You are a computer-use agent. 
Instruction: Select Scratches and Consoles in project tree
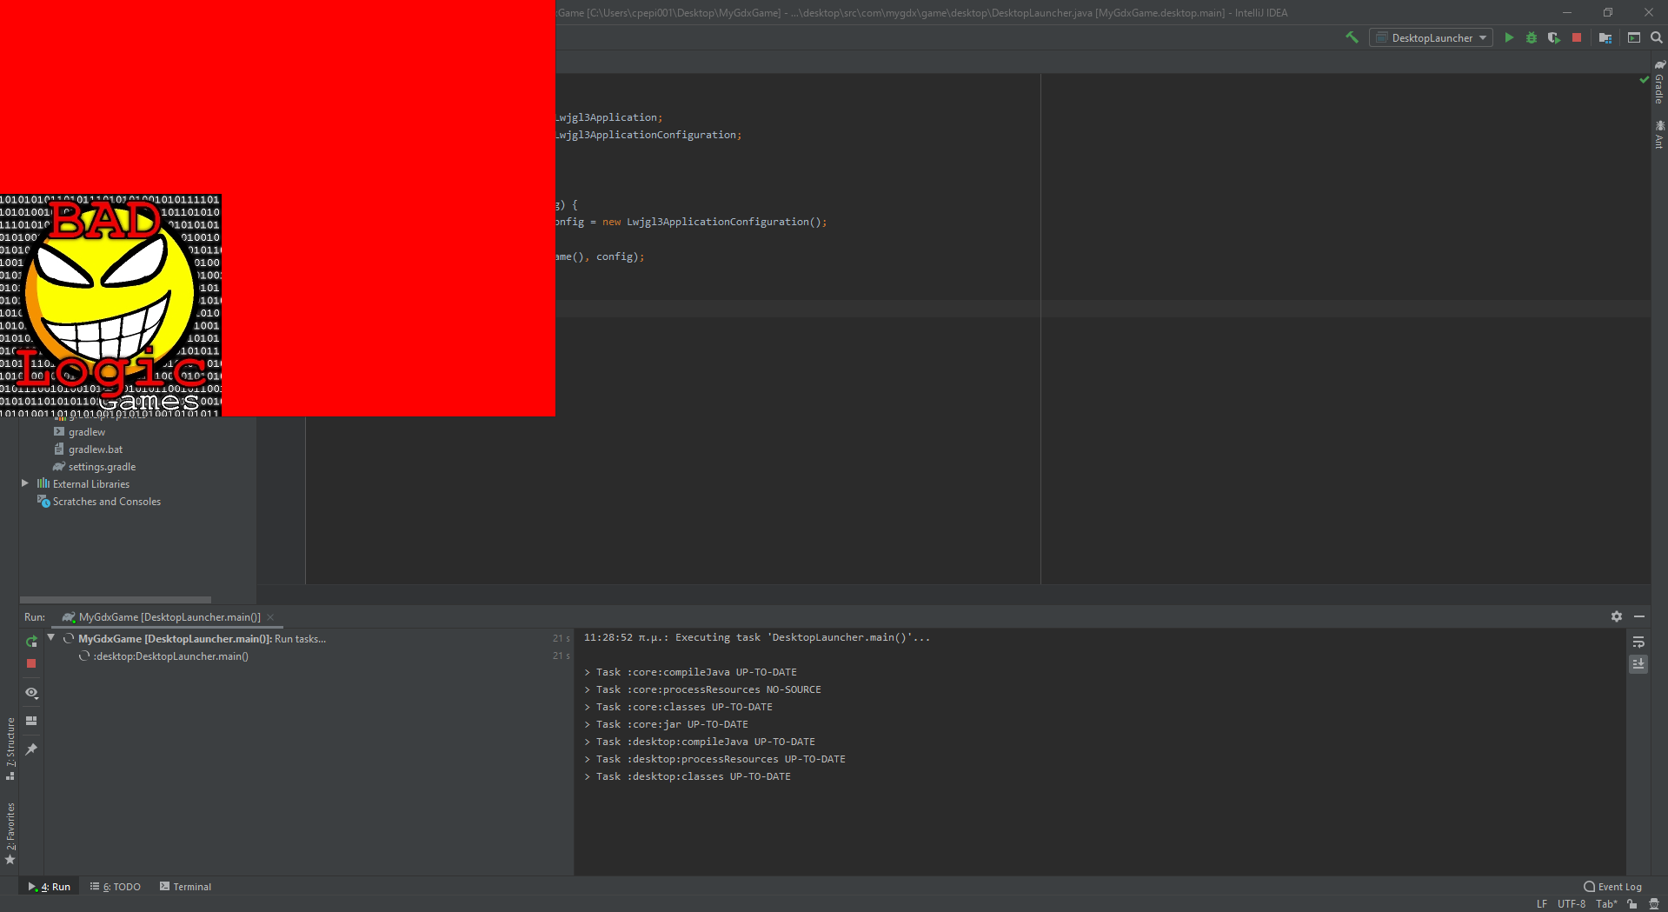point(106,502)
